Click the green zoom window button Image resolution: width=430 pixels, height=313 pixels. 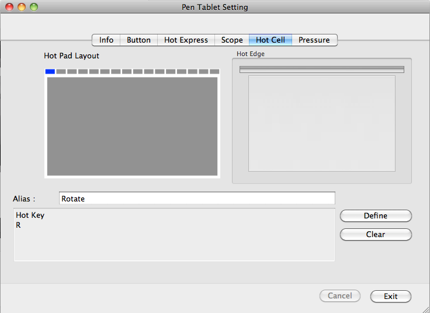point(34,7)
